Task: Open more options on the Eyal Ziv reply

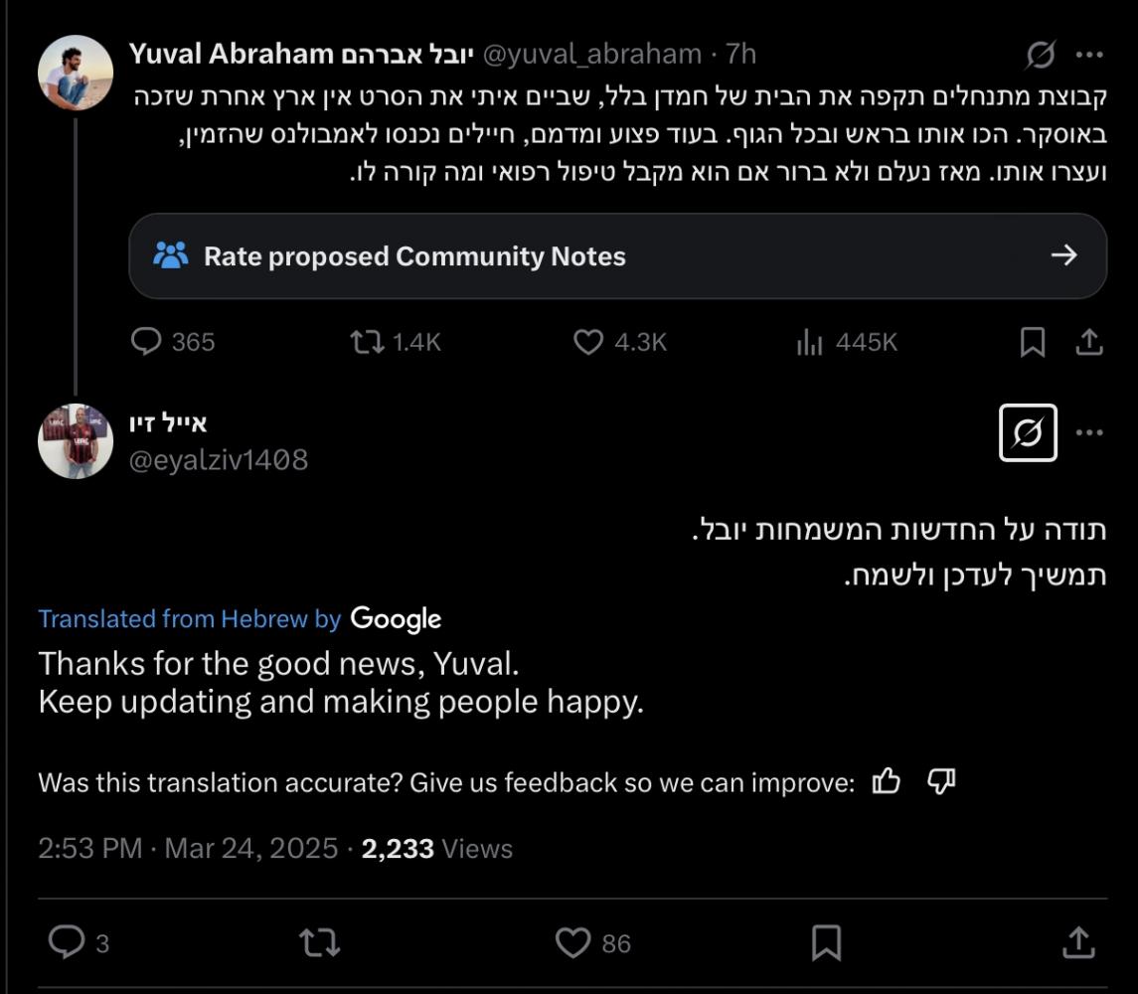Action: tap(1090, 433)
